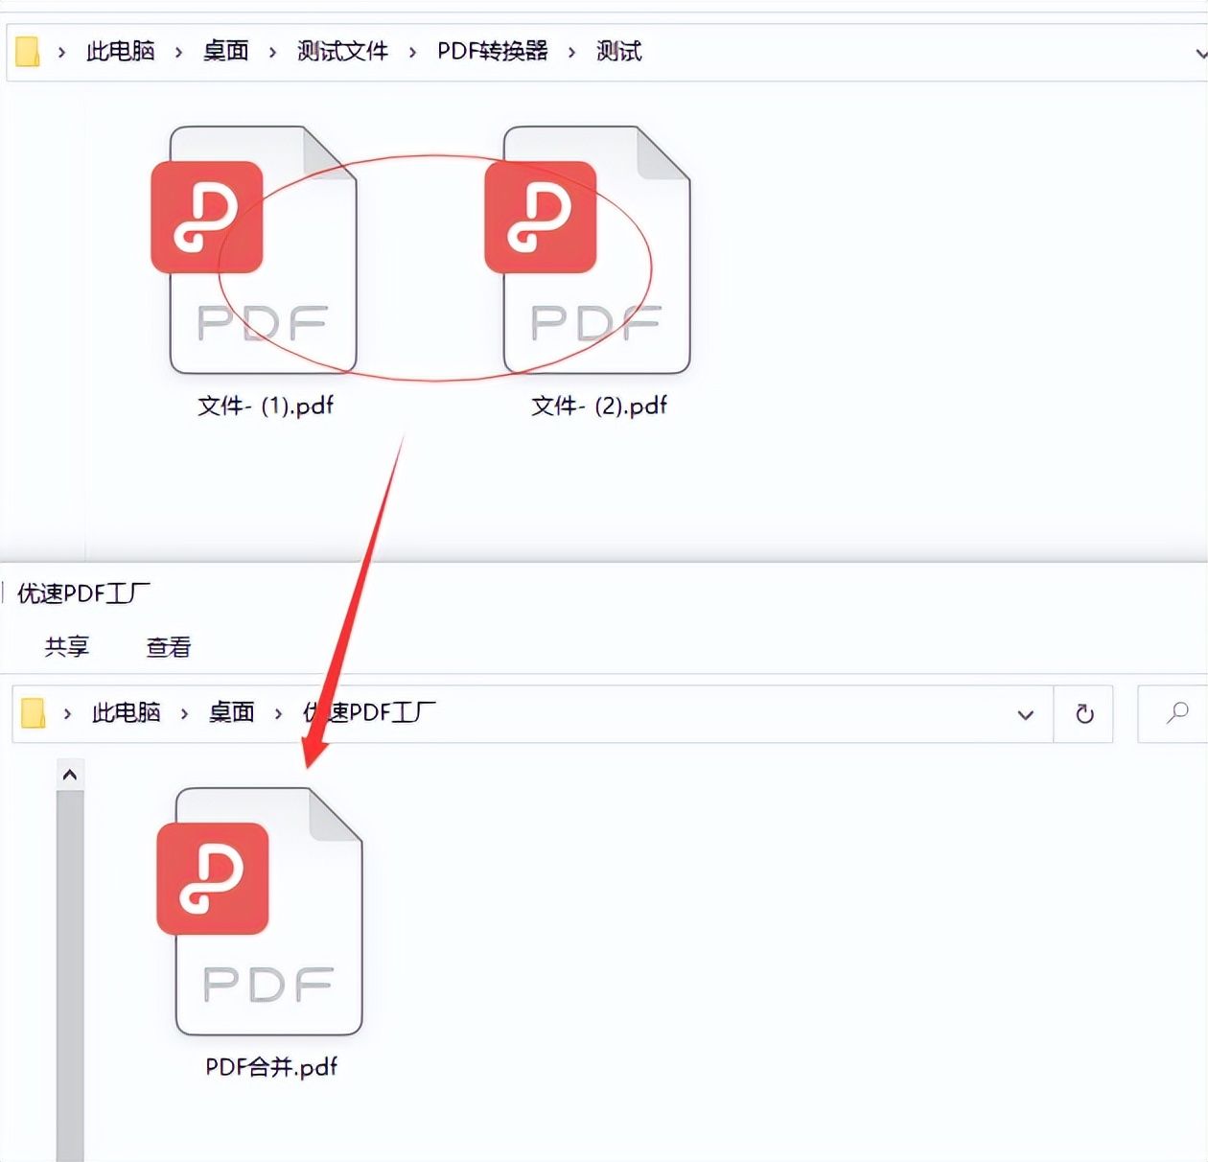Expand chevron after 桌面 in lower path
This screenshot has width=1208, height=1162.
[278, 713]
